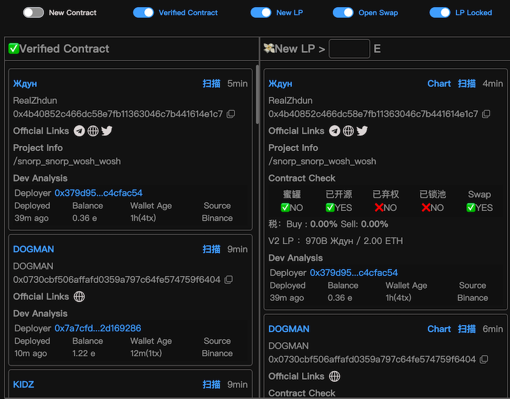Copy DOGMAN contract address in New LP panel

[484, 359]
